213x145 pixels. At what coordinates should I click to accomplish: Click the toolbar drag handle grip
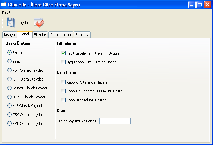click(x=2, y=23)
